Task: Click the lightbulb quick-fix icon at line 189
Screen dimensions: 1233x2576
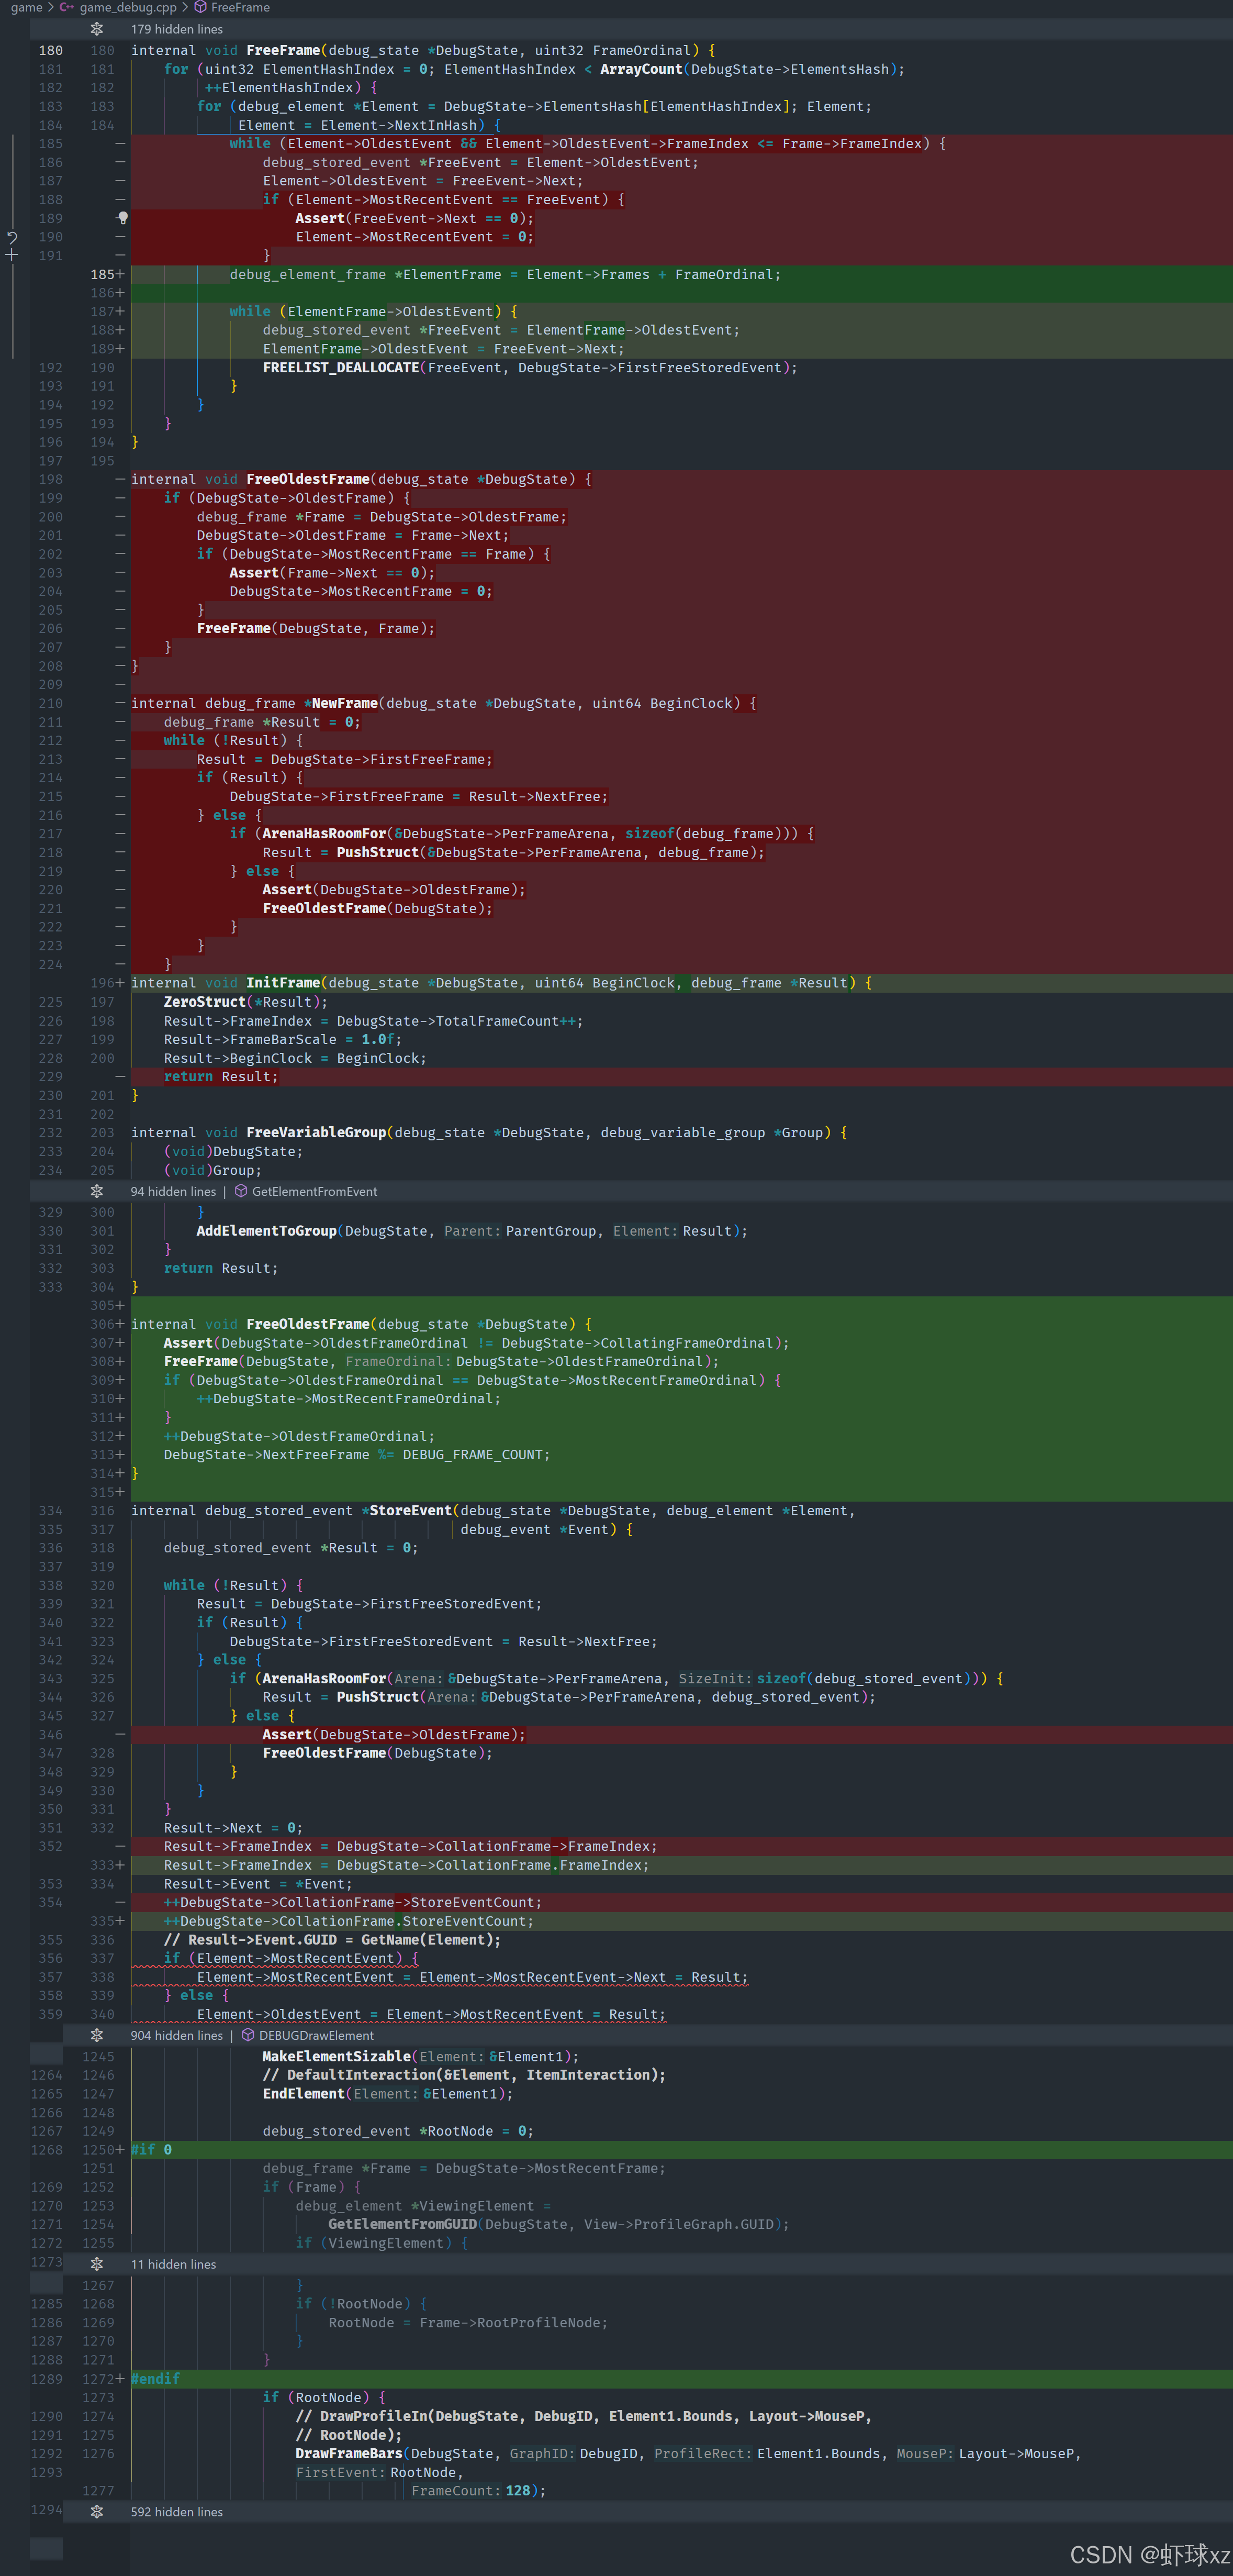Action: pyautogui.click(x=123, y=218)
